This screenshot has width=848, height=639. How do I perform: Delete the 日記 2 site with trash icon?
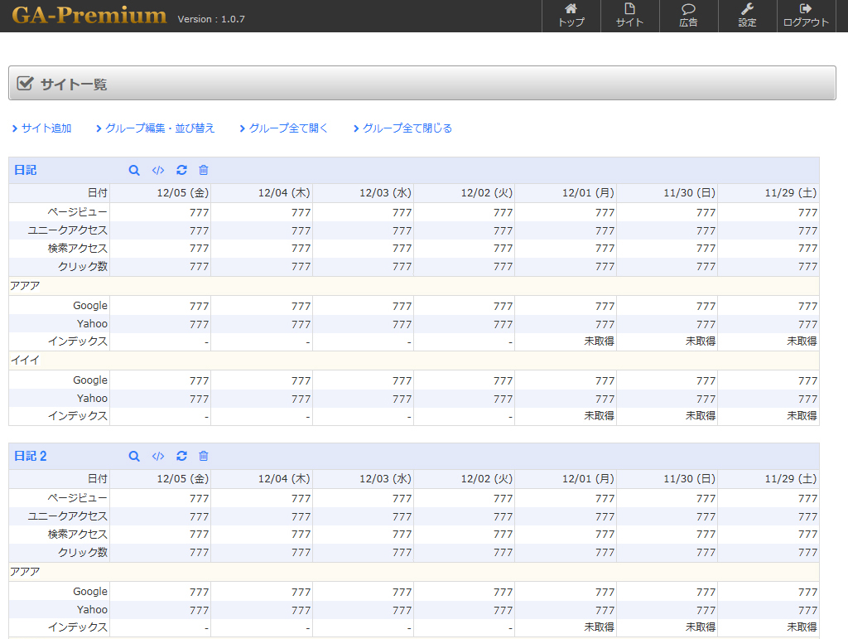point(204,456)
